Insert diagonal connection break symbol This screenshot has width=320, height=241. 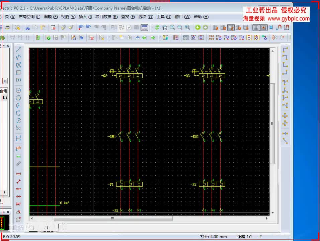point(285,141)
